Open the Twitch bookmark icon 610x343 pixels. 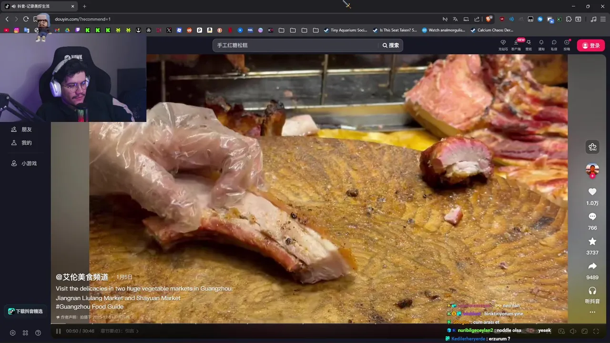click(78, 30)
